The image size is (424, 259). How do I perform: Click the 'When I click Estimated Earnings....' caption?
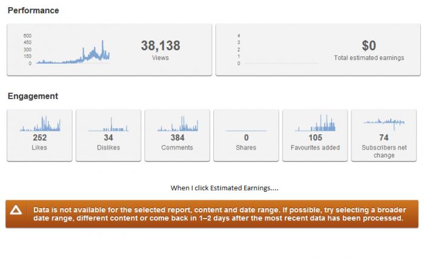(225, 188)
